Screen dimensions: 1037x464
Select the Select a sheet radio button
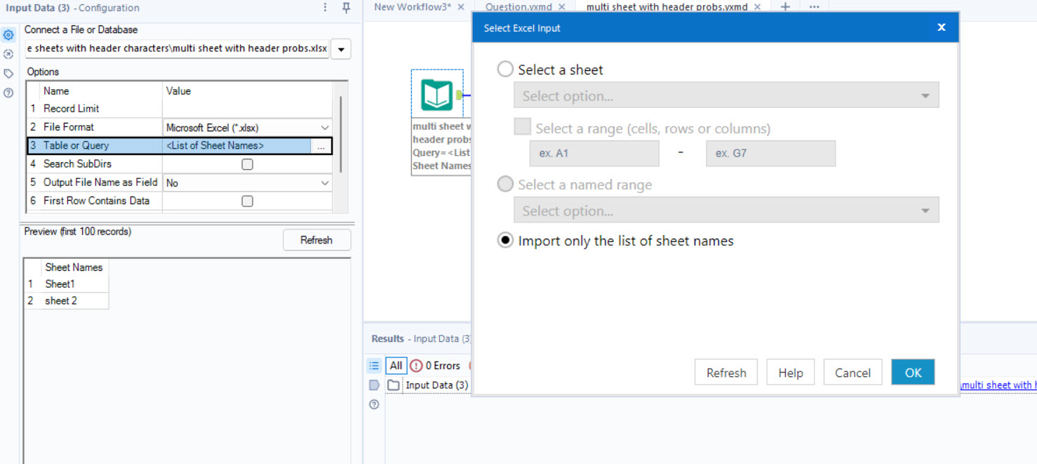click(504, 69)
